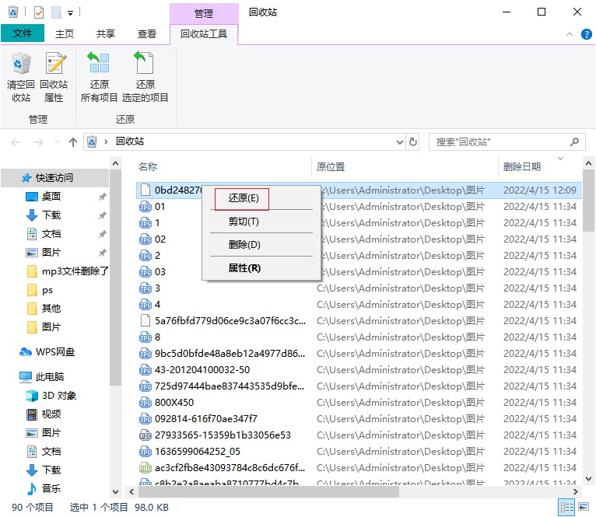Refresh the Recycle Bin view
Image resolution: width=596 pixels, height=517 pixels.
[x=413, y=142]
